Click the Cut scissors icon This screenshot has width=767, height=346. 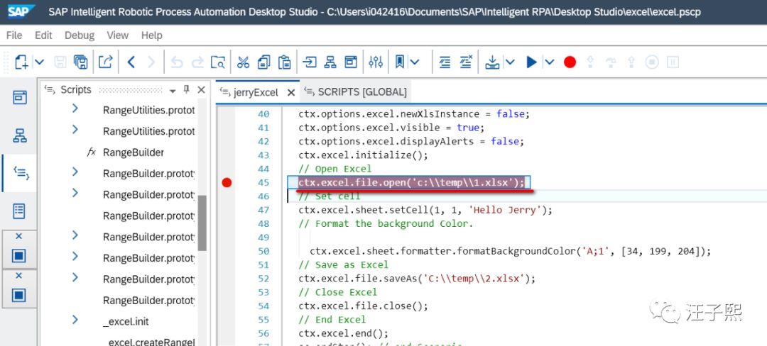pos(243,62)
